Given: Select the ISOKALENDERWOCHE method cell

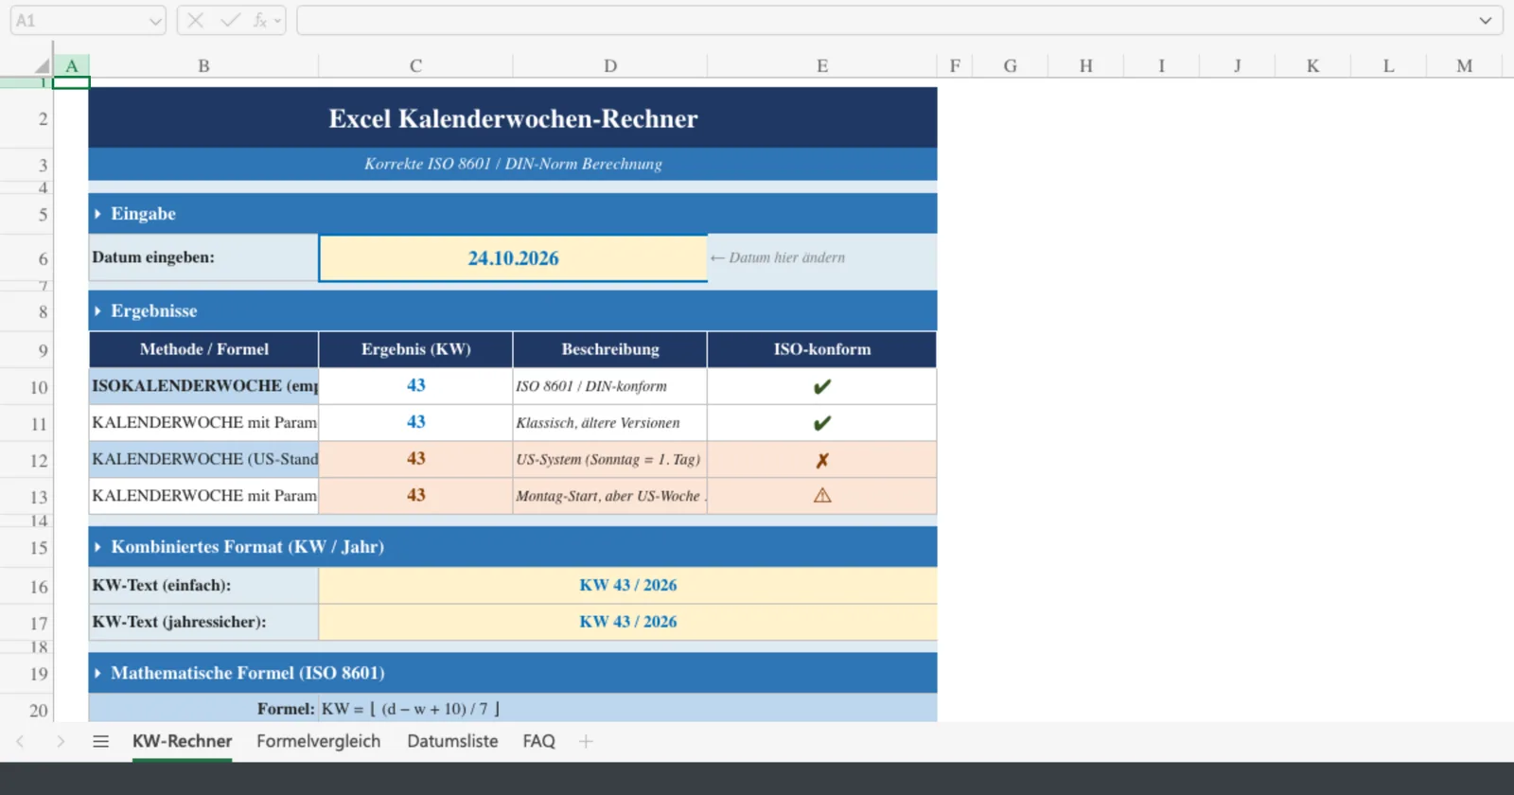Looking at the screenshot, I should coord(203,386).
